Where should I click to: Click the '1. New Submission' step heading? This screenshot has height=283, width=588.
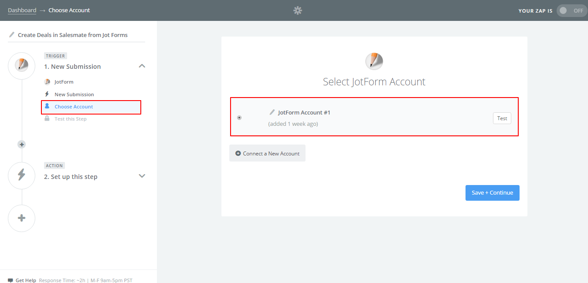pyautogui.click(x=72, y=67)
